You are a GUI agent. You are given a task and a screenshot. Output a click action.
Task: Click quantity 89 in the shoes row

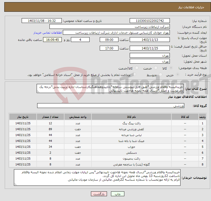coord(50,129)
